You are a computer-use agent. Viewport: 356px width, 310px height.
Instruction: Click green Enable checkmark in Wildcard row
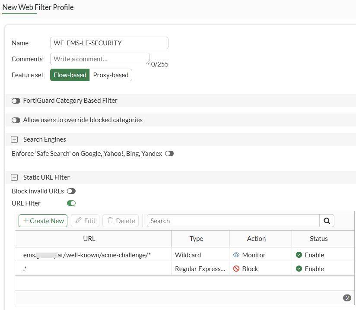(299, 255)
